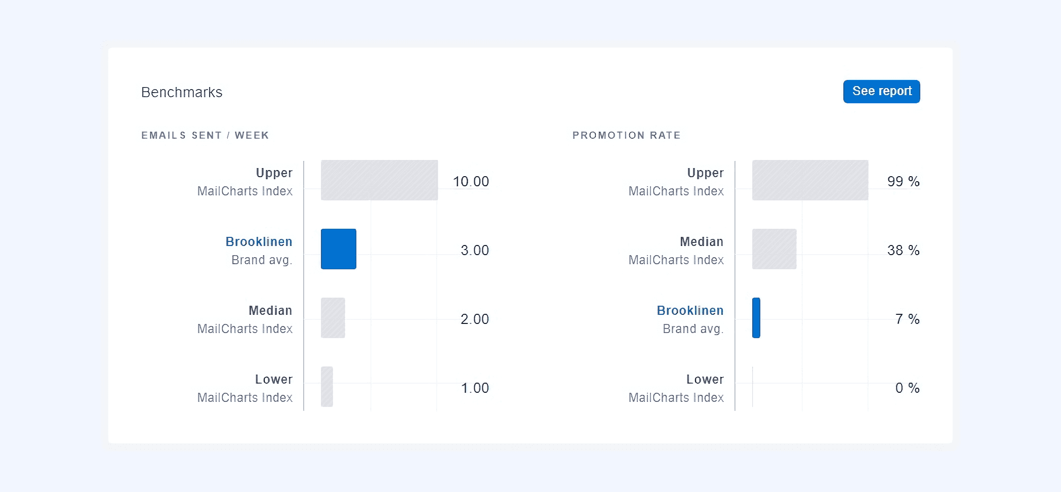Open Brooklinen link under Emails Sent / Week

(259, 242)
